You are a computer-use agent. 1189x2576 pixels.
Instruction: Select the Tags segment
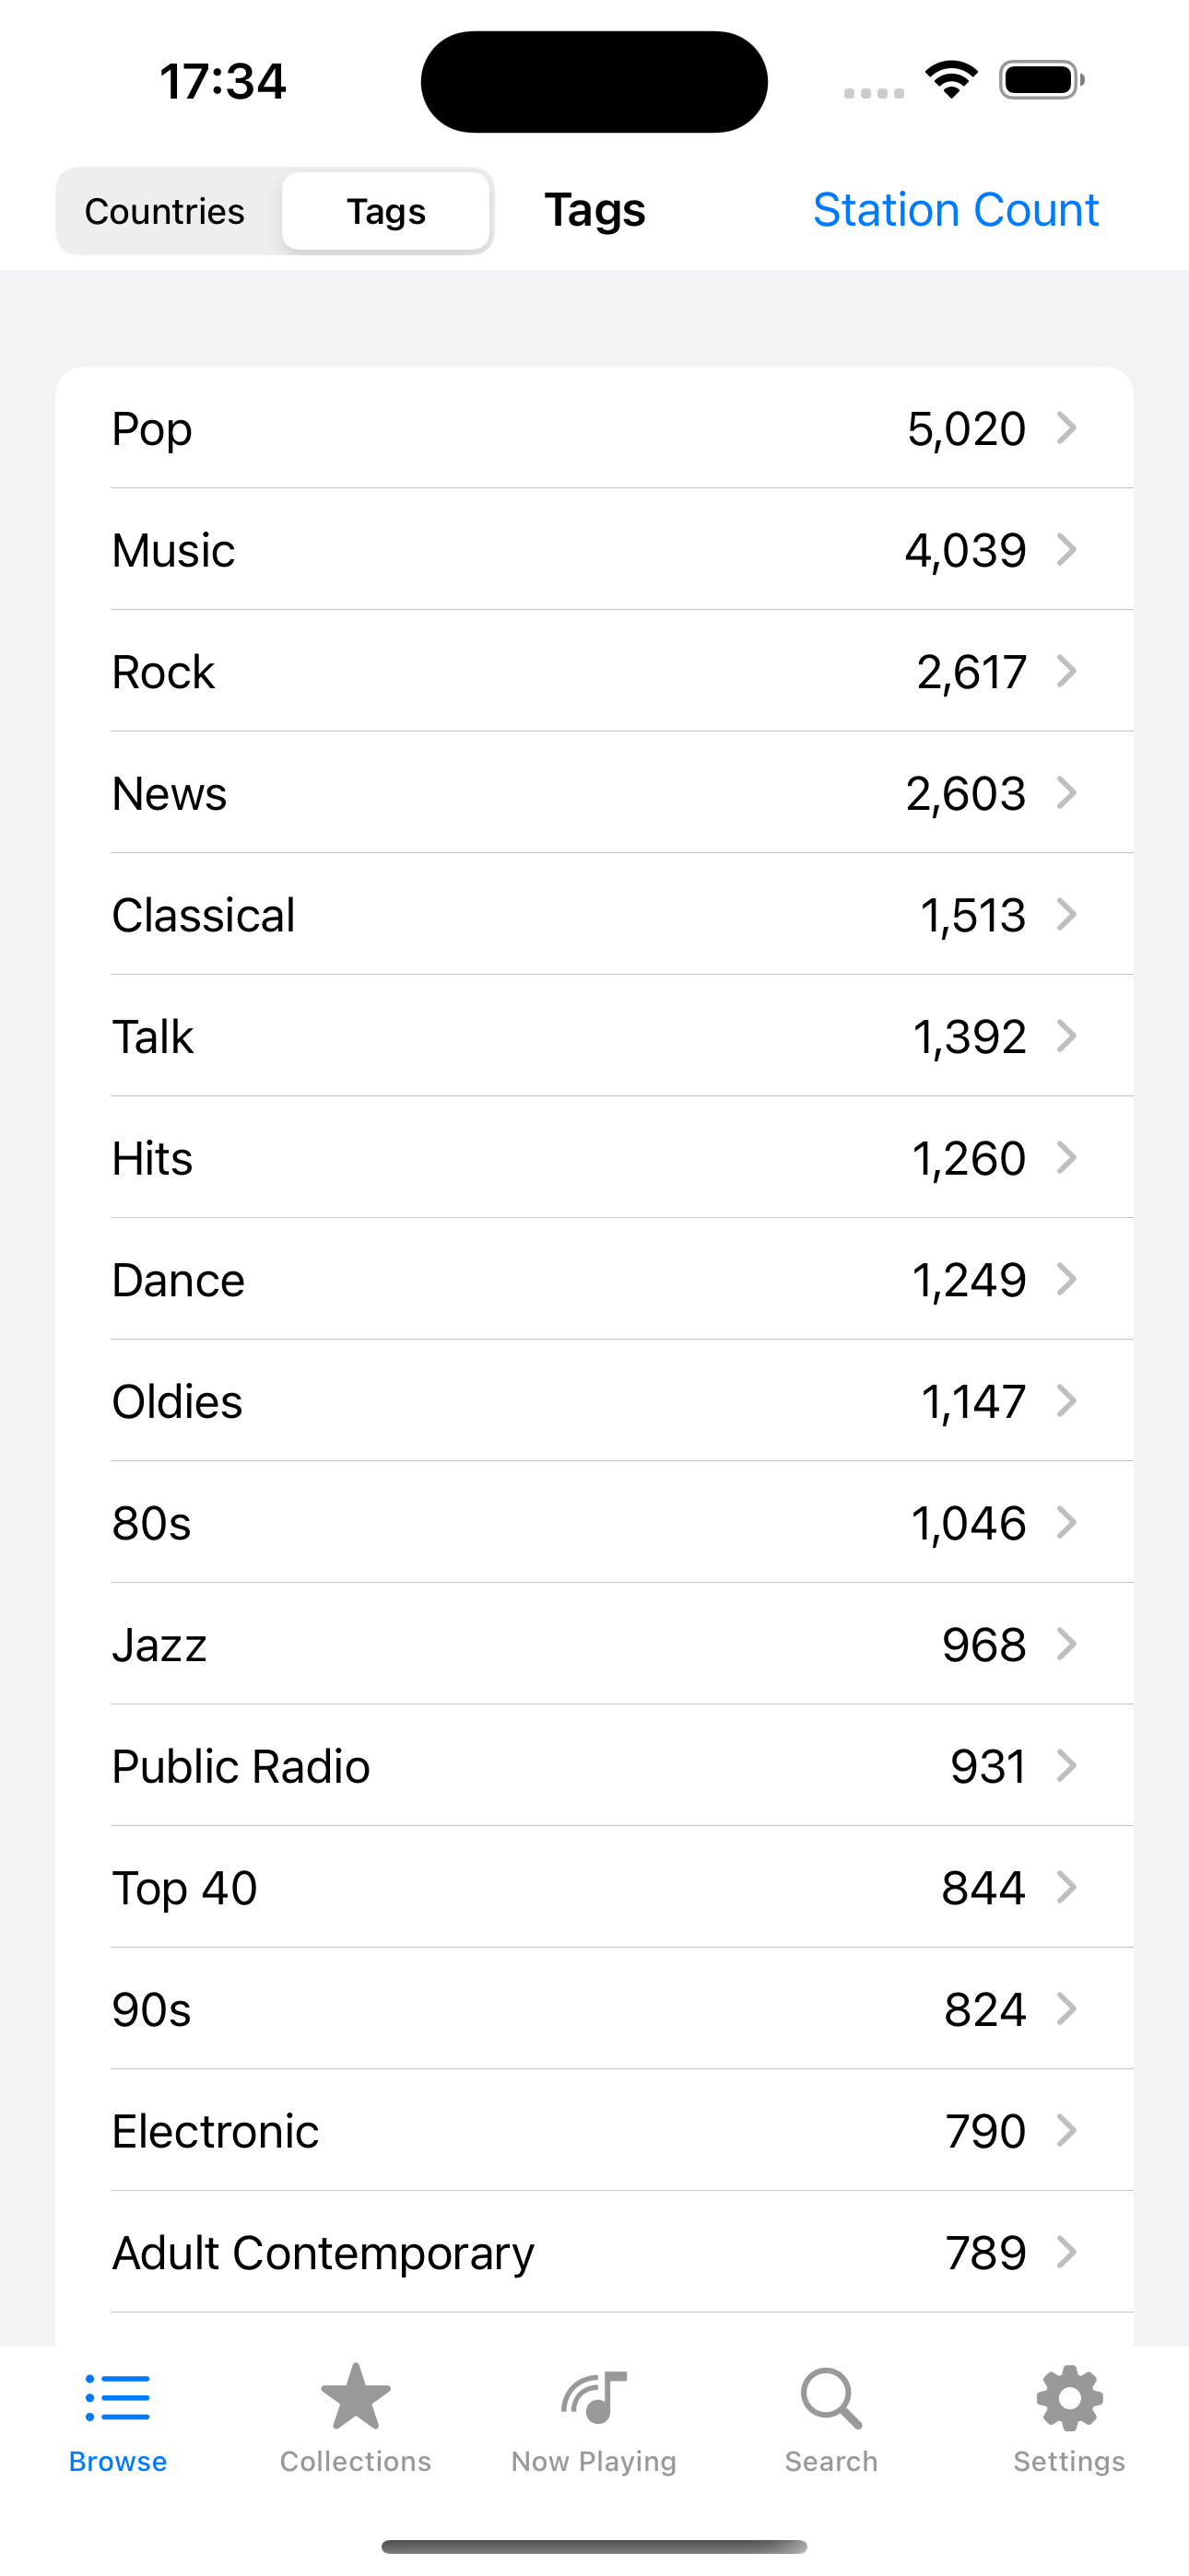pyautogui.click(x=386, y=211)
